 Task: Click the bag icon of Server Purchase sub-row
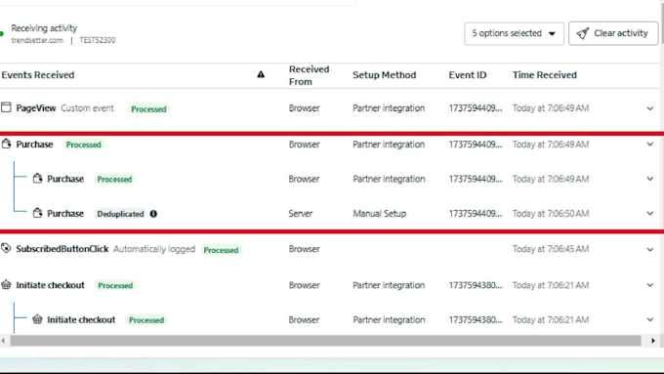(x=38, y=213)
